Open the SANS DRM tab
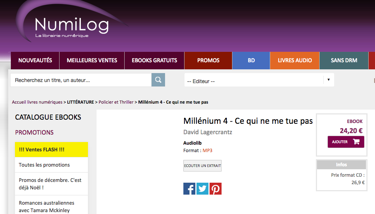The image size is (375, 214). point(344,60)
